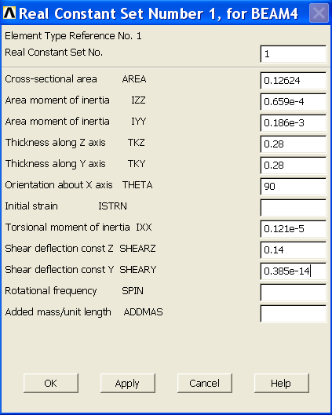332x415 pixels.
Task: Select the TKZ thickness input box
Action: (294, 144)
